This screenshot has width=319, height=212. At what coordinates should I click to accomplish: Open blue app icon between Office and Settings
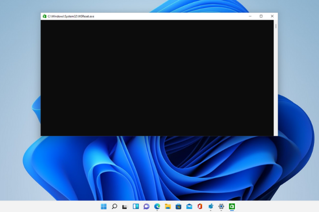[211, 206]
